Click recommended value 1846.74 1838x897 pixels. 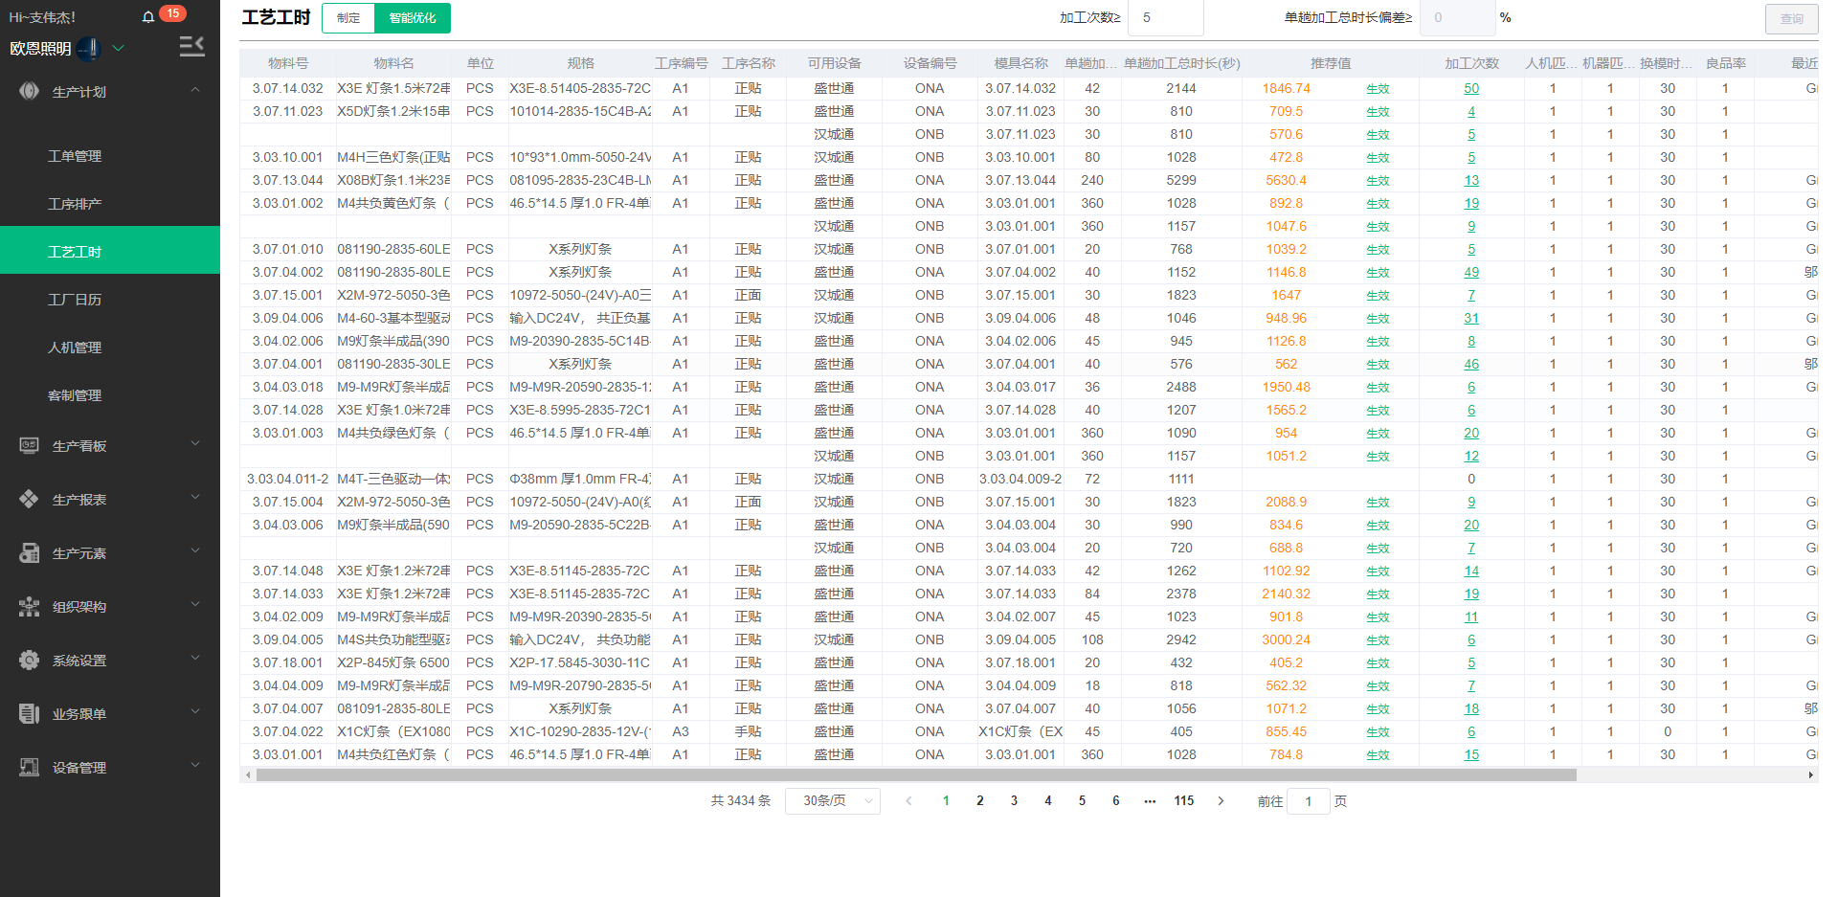[1286, 89]
